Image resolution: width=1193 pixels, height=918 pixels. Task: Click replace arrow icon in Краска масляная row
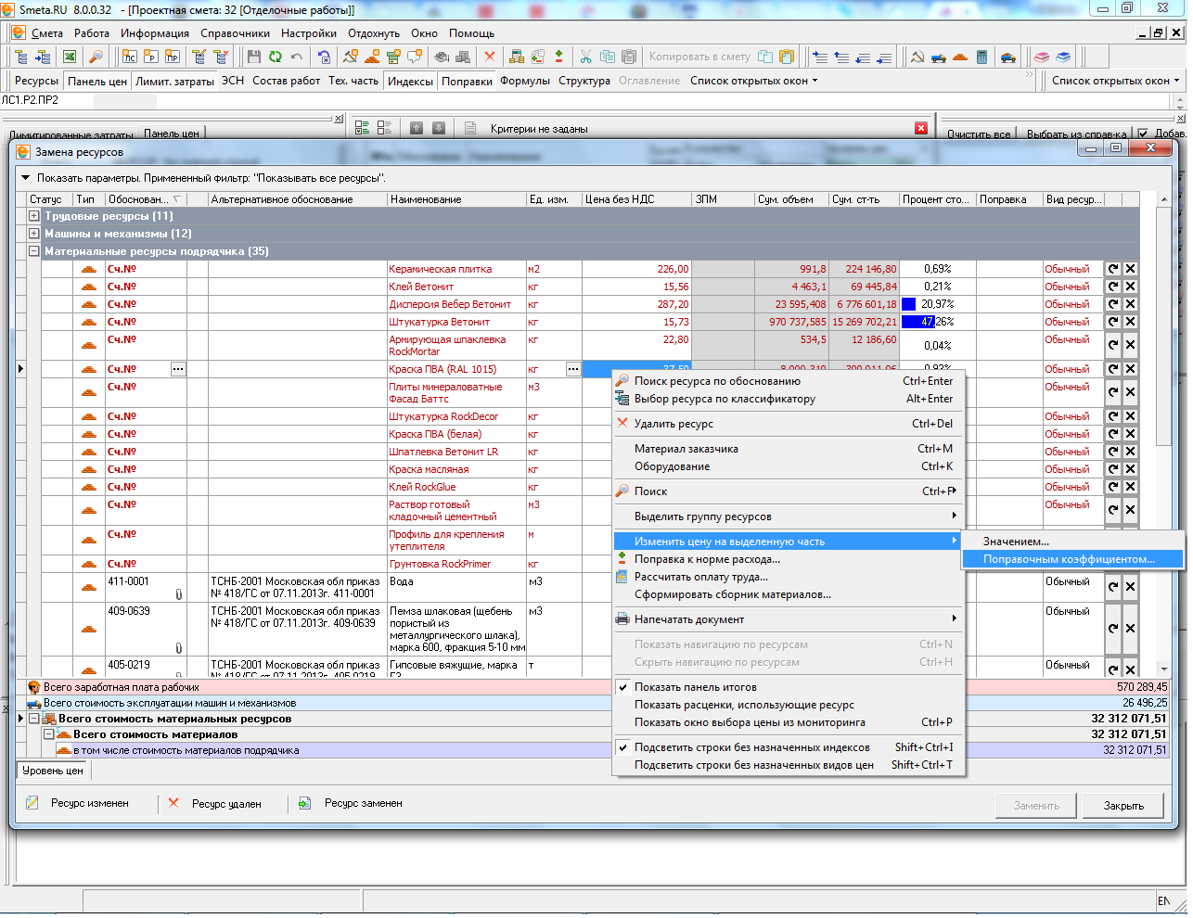coord(1113,469)
